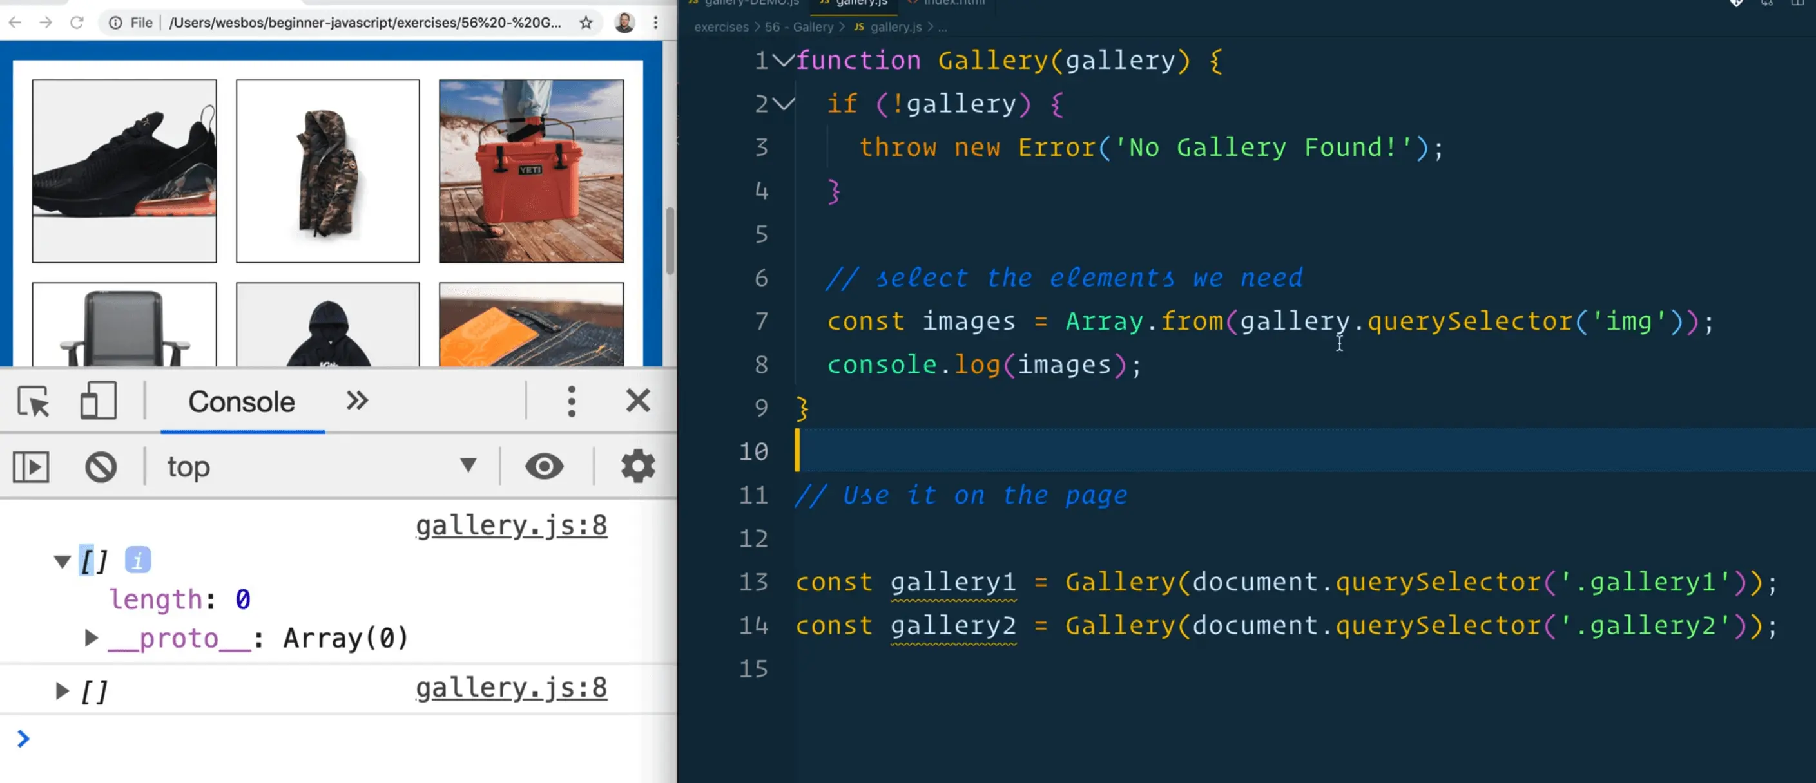Open first gallery.js:8 source link
The image size is (1816, 783).
pyautogui.click(x=511, y=525)
